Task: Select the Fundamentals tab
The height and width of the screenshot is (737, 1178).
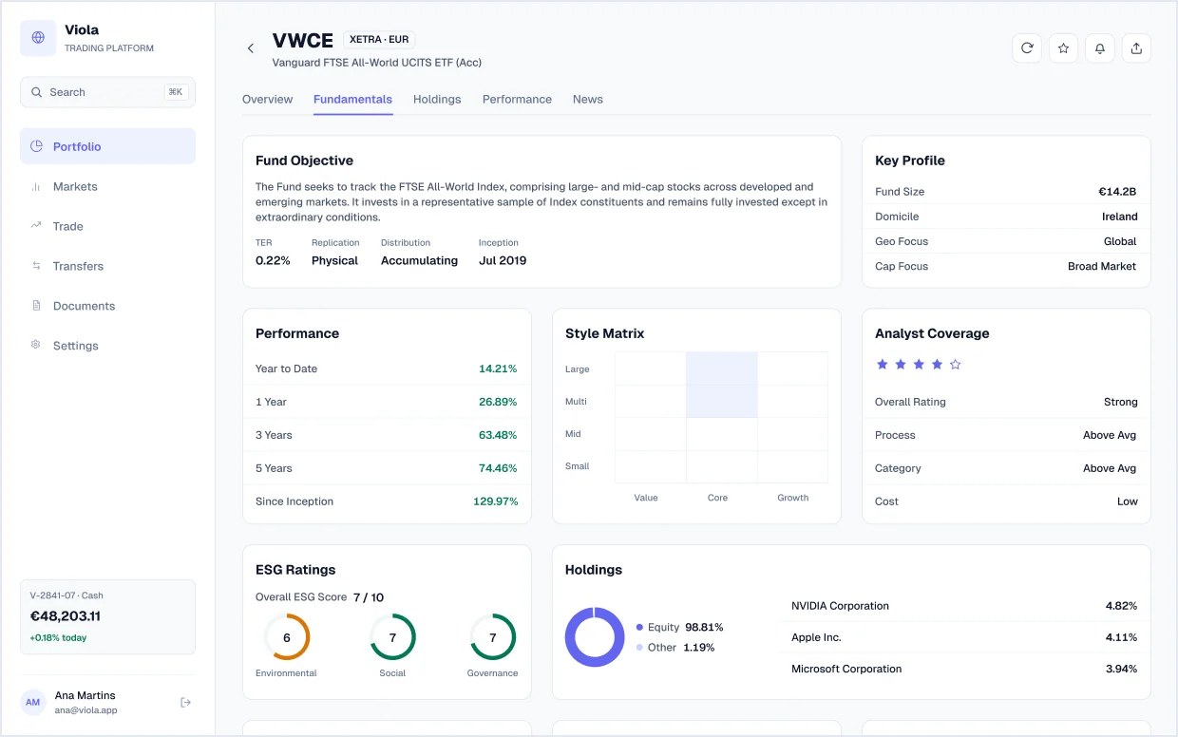Action: [352, 100]
